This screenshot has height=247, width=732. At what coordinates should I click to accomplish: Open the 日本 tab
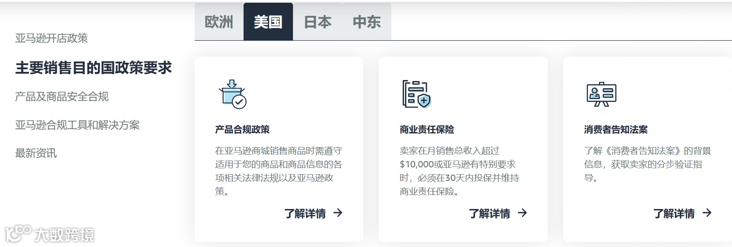click(x=317, y=22)
